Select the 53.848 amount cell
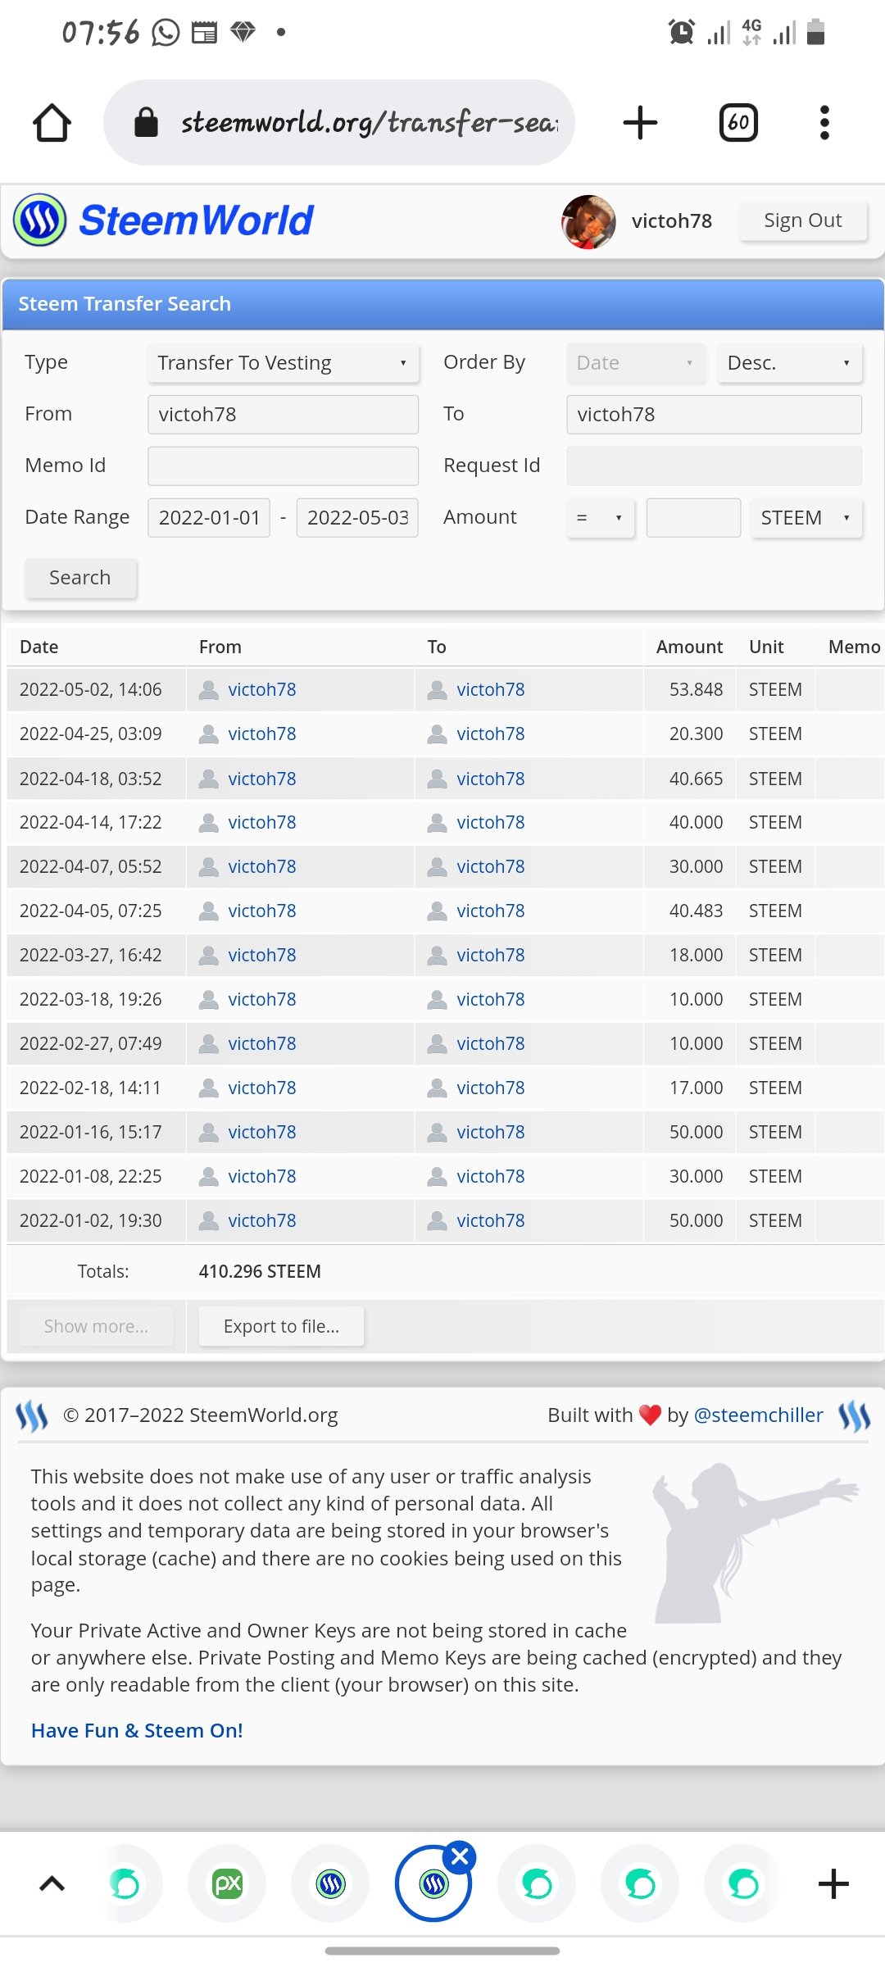885x1967 pixels. pyautogui.click(x=697, y=690)
